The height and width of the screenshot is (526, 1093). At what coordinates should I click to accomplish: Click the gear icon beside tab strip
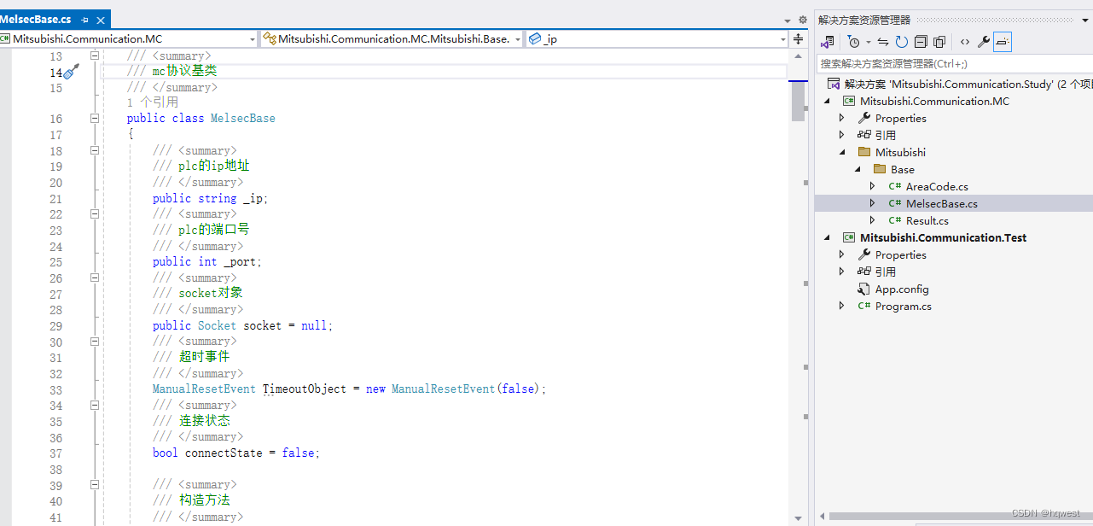tap(802, 20)
